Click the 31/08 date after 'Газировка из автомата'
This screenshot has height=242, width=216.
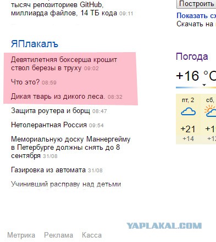(95, 171)
